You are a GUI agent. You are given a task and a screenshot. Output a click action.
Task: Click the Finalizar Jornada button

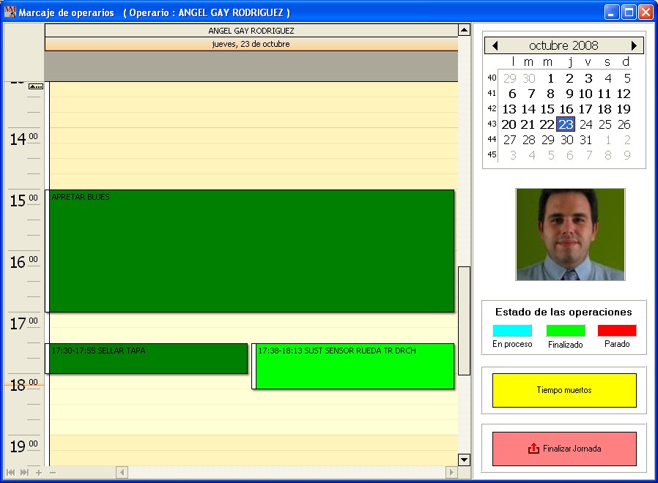(x=564, y=449)
